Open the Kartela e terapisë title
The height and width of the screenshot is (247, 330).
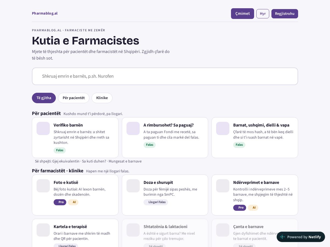pyautogui.click(x=70, y=227)
